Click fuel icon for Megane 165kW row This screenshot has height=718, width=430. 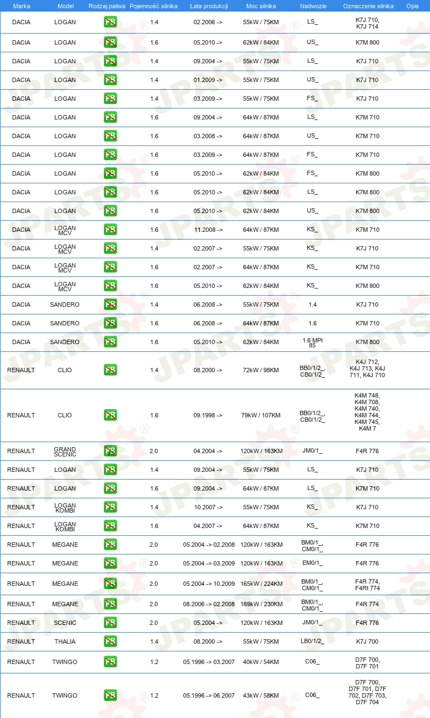click(x=110, y=584)
